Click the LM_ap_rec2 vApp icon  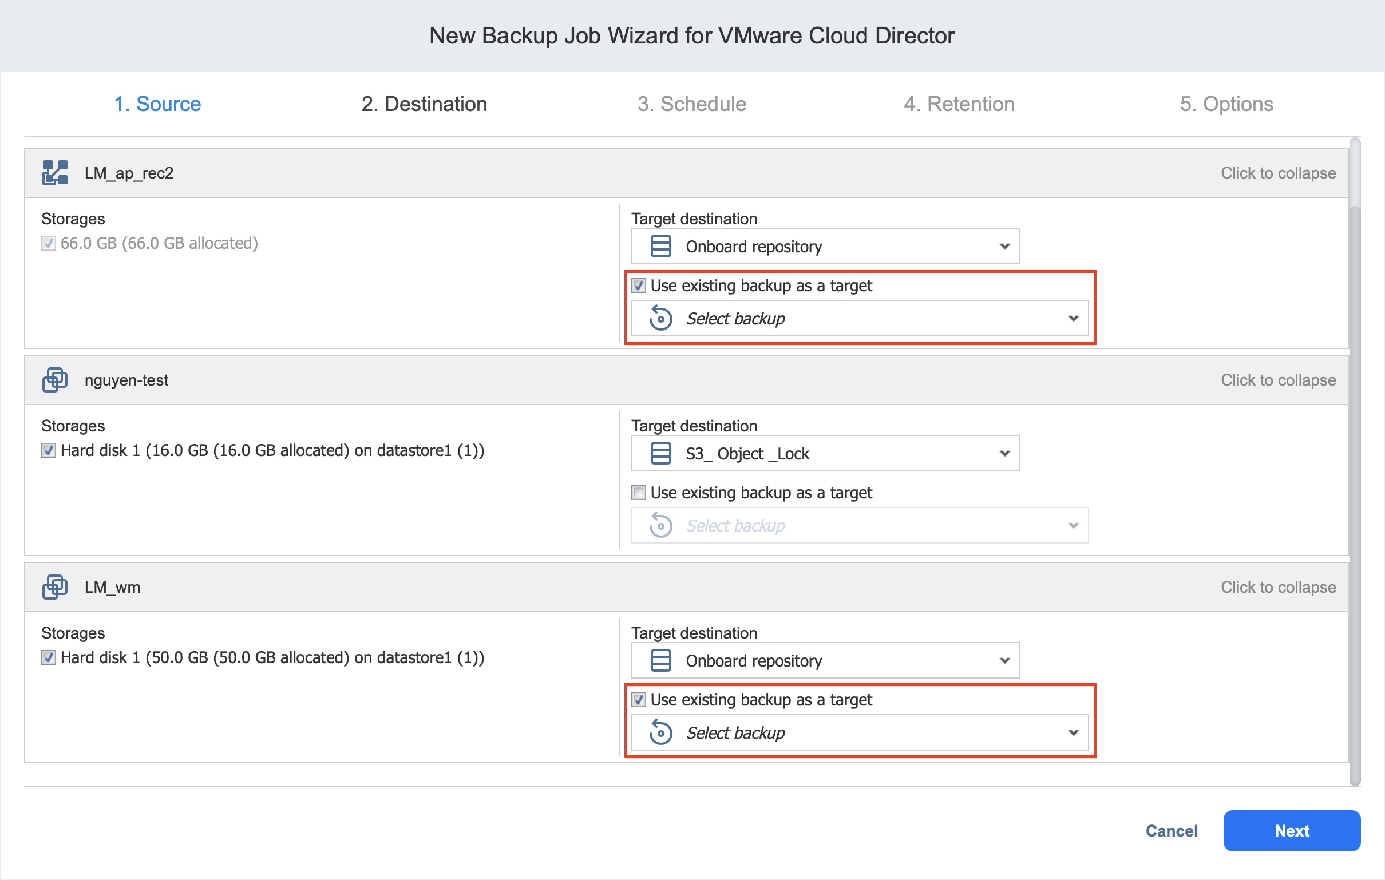pyautogui.click(x=54, y=173)
